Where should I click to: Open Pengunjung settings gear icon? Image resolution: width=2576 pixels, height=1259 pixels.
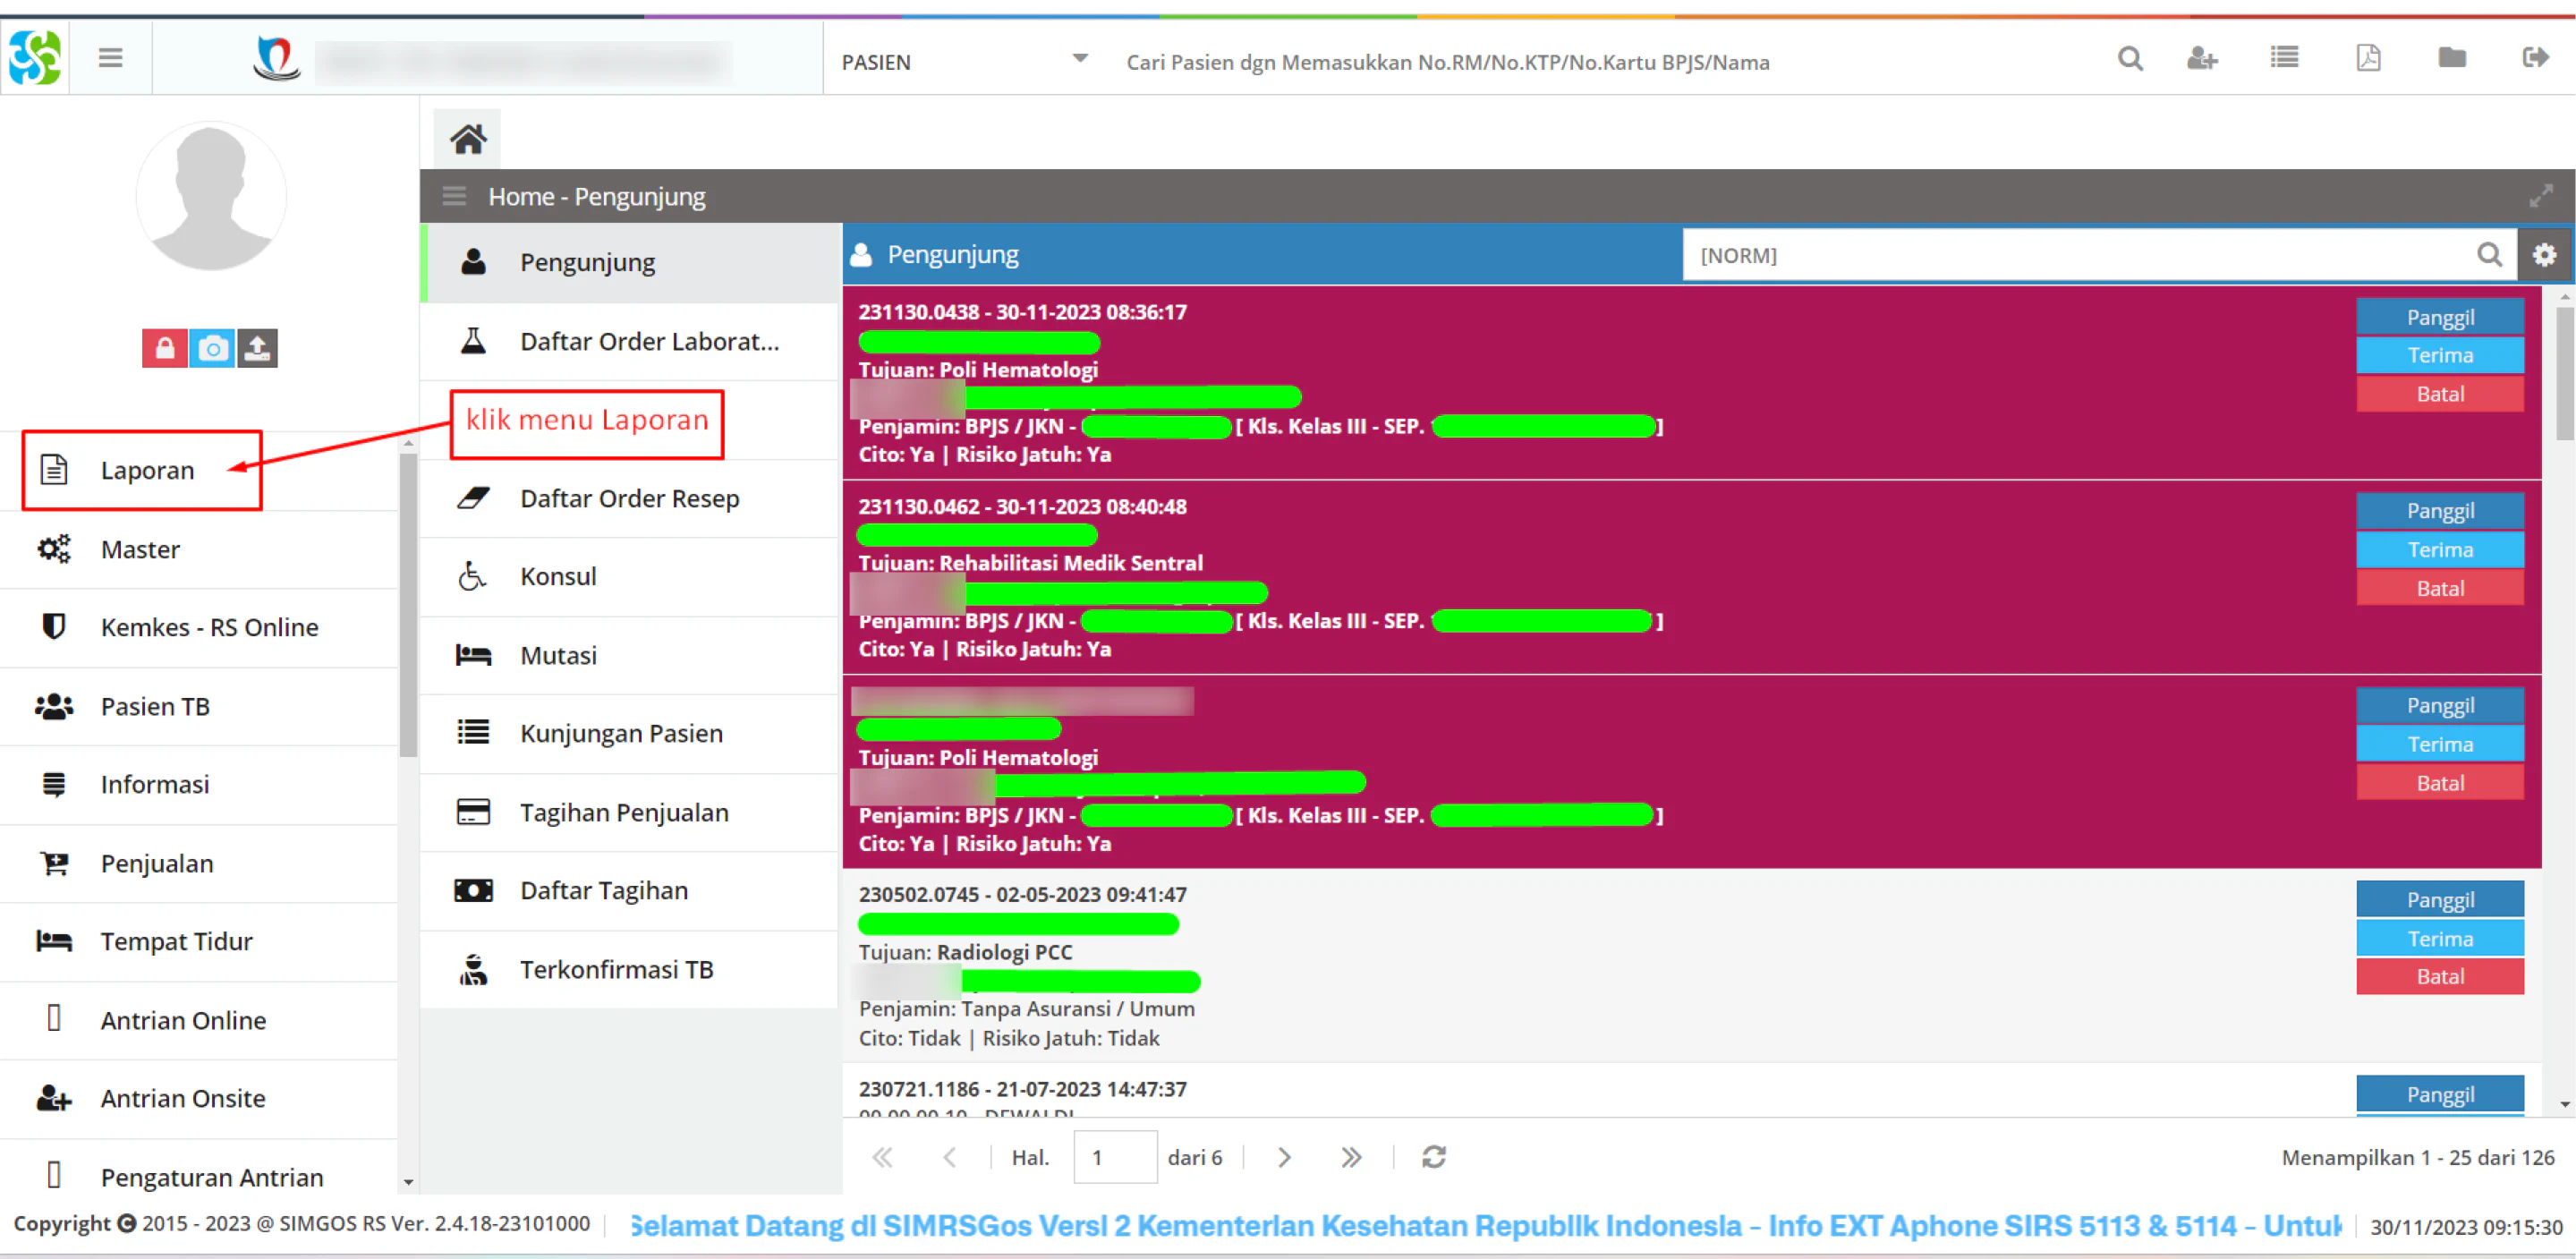(2544, 255)
